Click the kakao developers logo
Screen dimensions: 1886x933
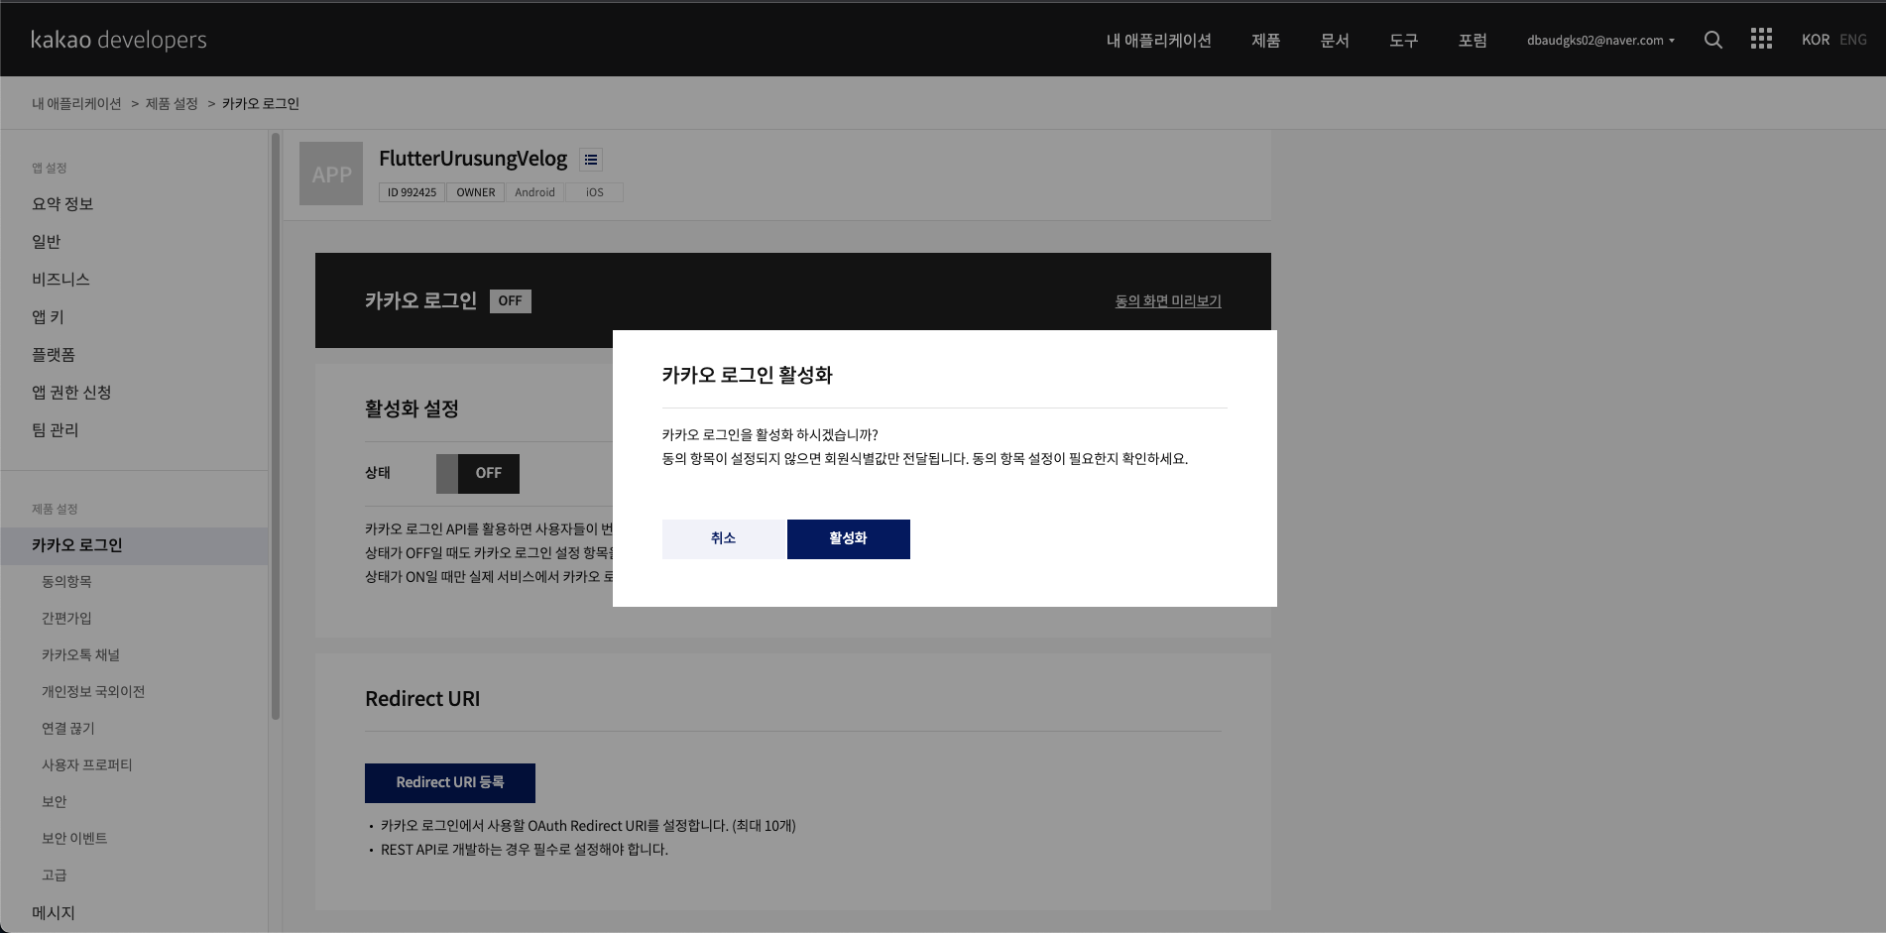(x=119, y=40)
